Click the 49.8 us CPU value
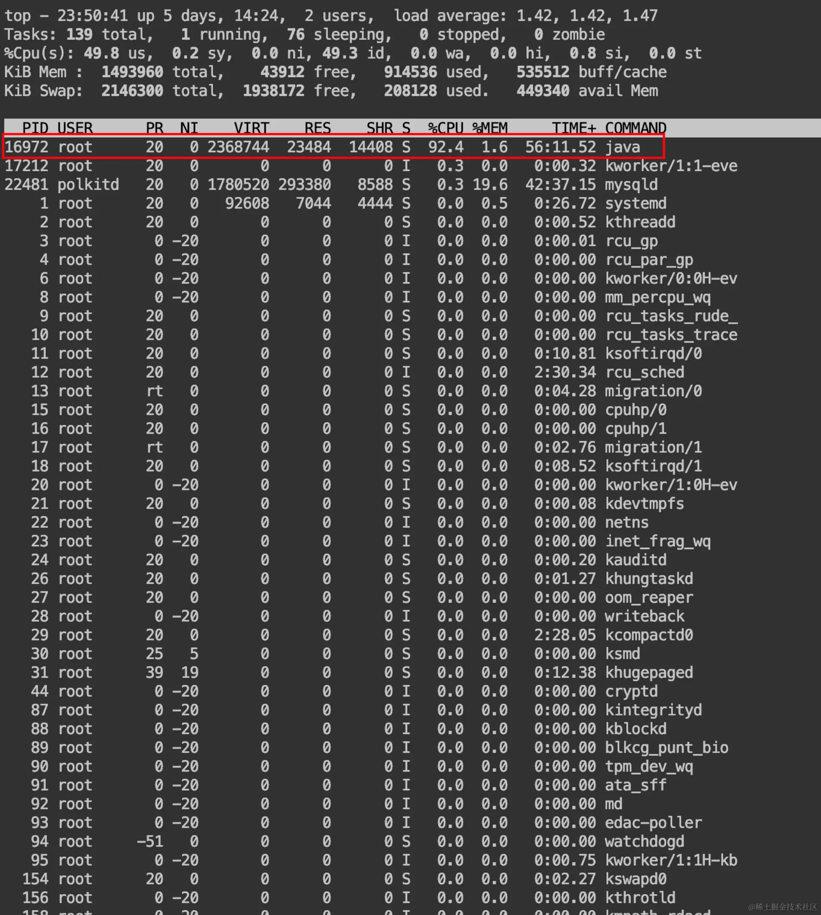The width and height of the screenshot is (821, 915). click(102, 53)
